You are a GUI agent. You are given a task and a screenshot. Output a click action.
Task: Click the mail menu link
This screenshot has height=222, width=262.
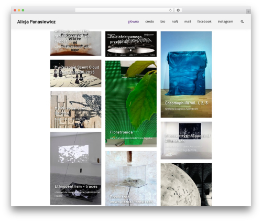click(188, 22)
